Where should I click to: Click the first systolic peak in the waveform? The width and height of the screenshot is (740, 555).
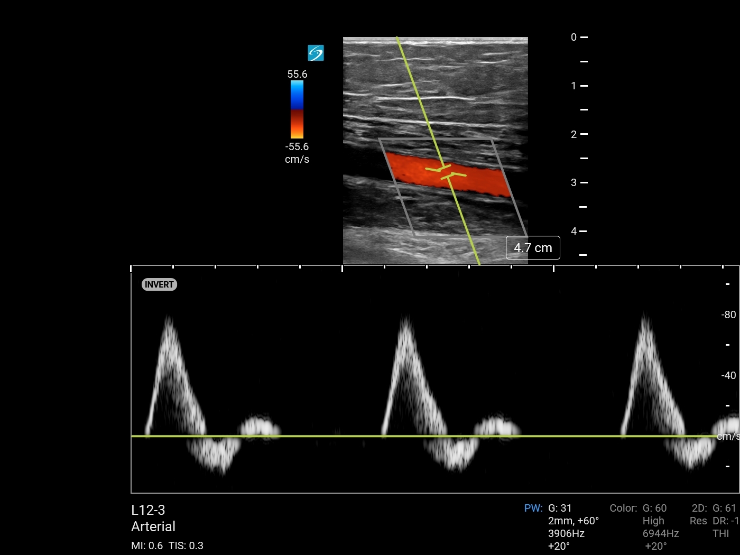point(169,320)
